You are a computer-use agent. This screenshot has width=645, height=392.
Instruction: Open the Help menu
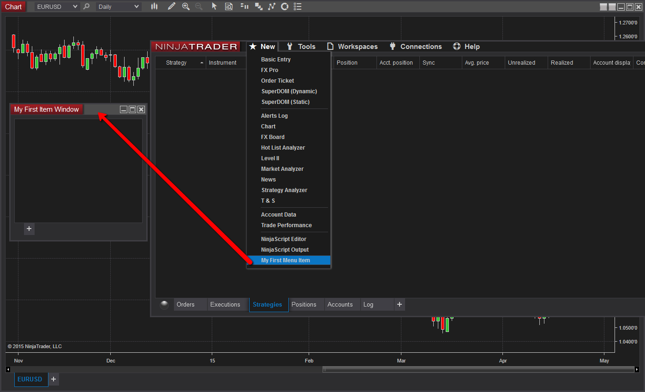(466, 47)
